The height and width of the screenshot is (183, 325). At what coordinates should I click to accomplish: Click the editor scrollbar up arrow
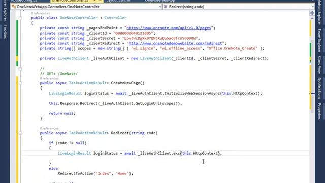[312, 18]
